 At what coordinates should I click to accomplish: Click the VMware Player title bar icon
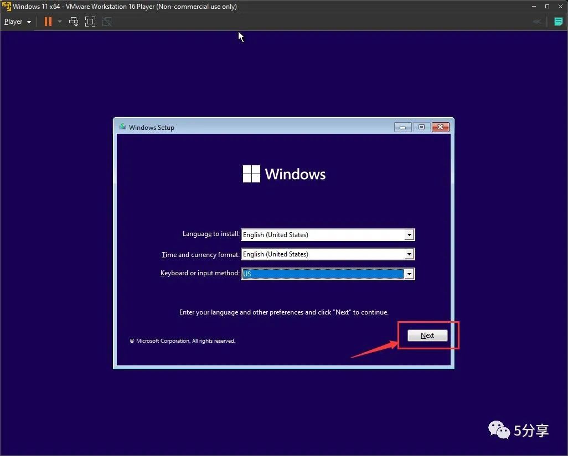tap(6, 7)
